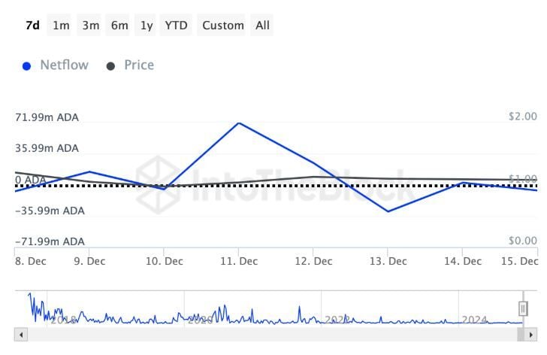Toggle the Netflow series label in legend
Image resolution: width=547 pixels, height=355 pixels.
[64, 65]
